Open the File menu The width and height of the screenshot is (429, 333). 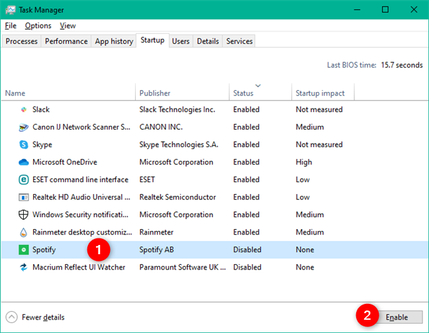[x=11, y=26]
